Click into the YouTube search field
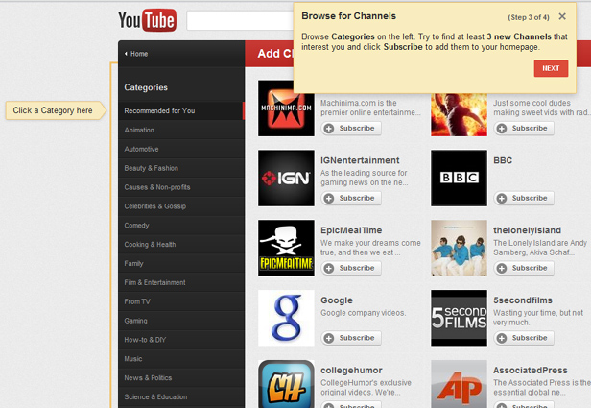The height and width of the screenshot is (408, 591). [x=240, y=20]
